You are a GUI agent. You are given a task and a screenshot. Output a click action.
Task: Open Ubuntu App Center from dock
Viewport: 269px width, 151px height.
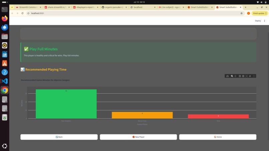coord(5,63)
